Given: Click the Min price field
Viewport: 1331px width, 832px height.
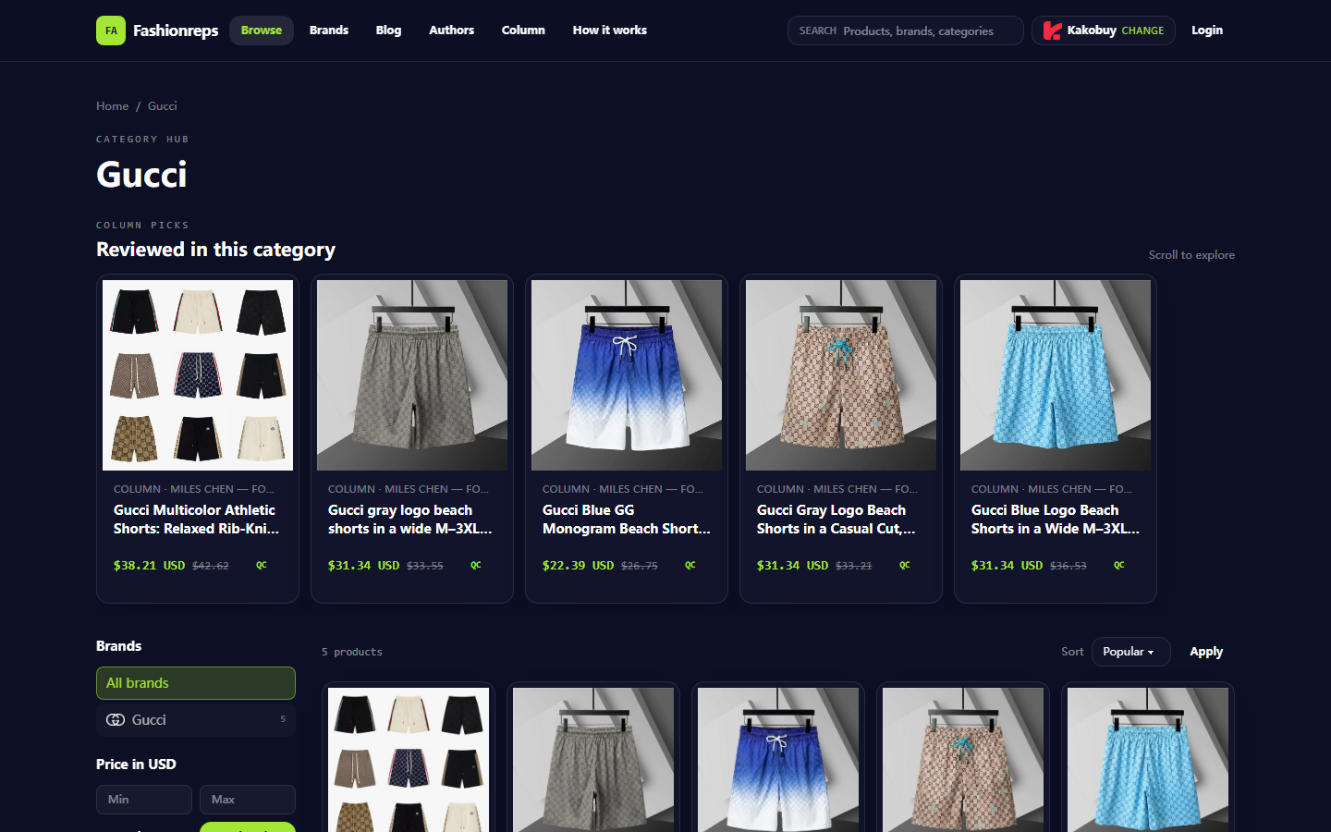Looking at the screenshot, I should 144,800.
